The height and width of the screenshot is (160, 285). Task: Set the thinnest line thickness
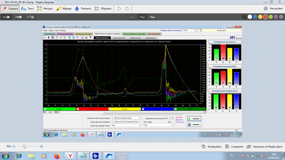click(x=132, y=17)
